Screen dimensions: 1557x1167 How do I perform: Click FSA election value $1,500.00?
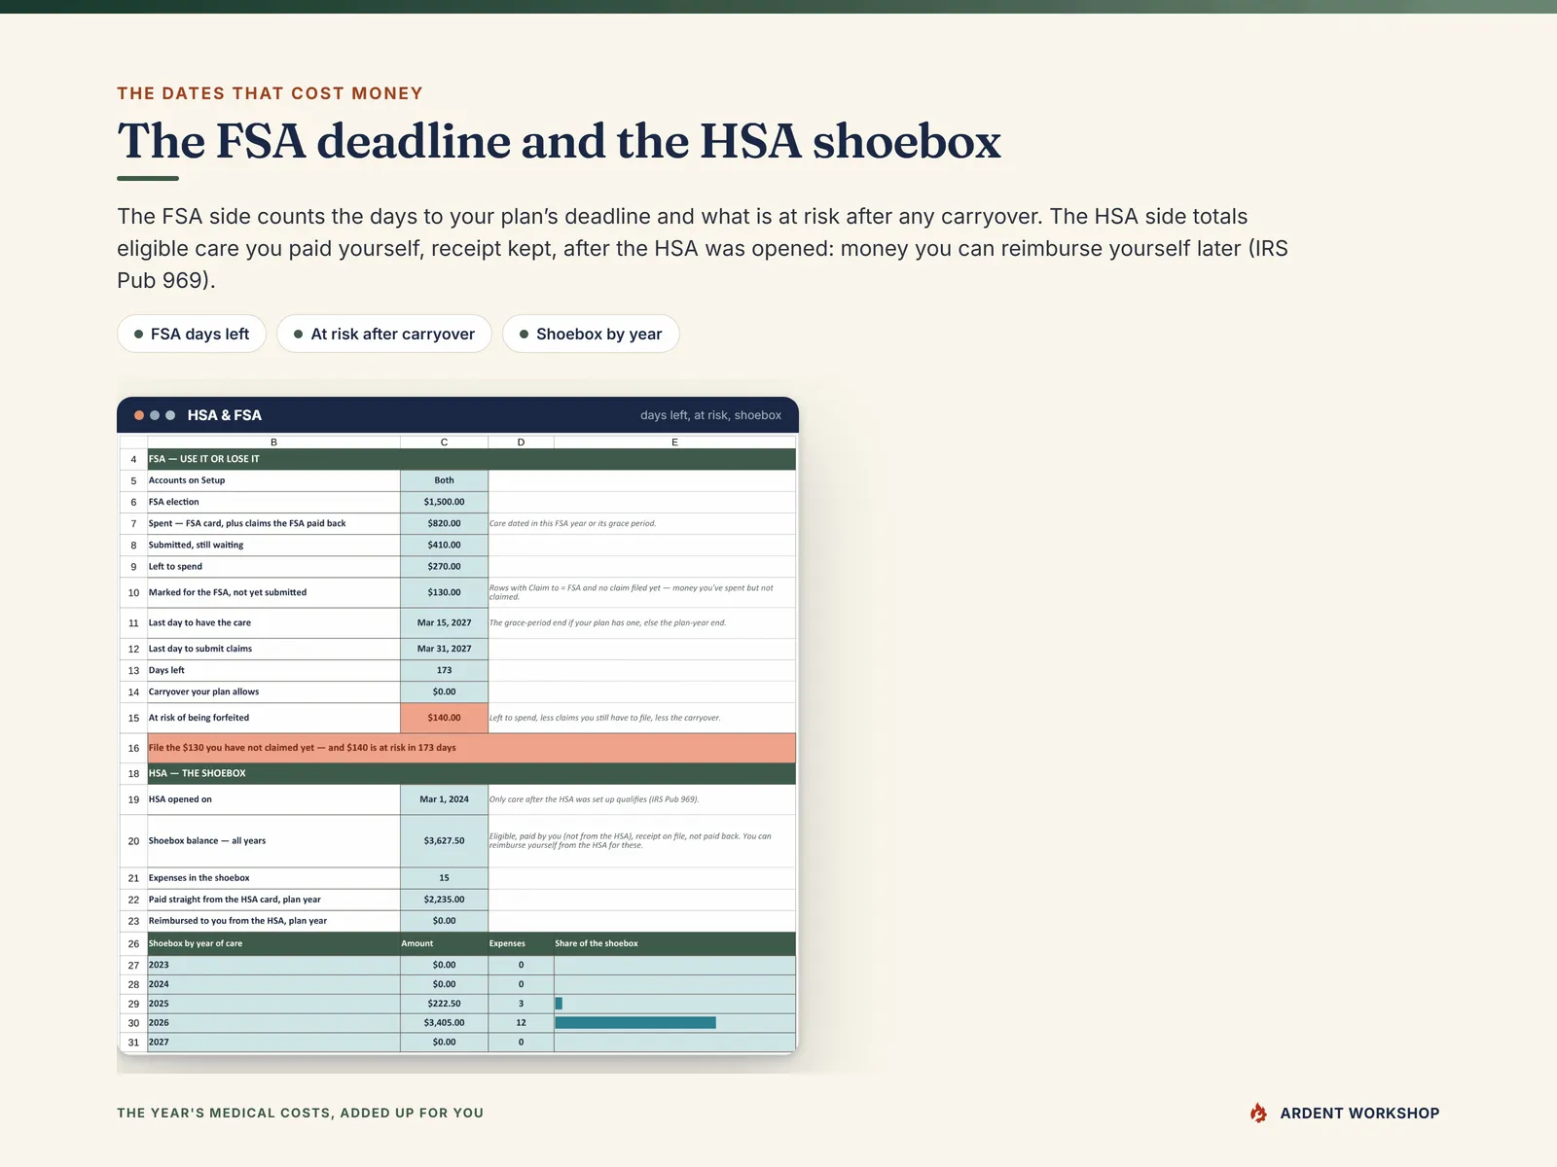click(444, 502)
